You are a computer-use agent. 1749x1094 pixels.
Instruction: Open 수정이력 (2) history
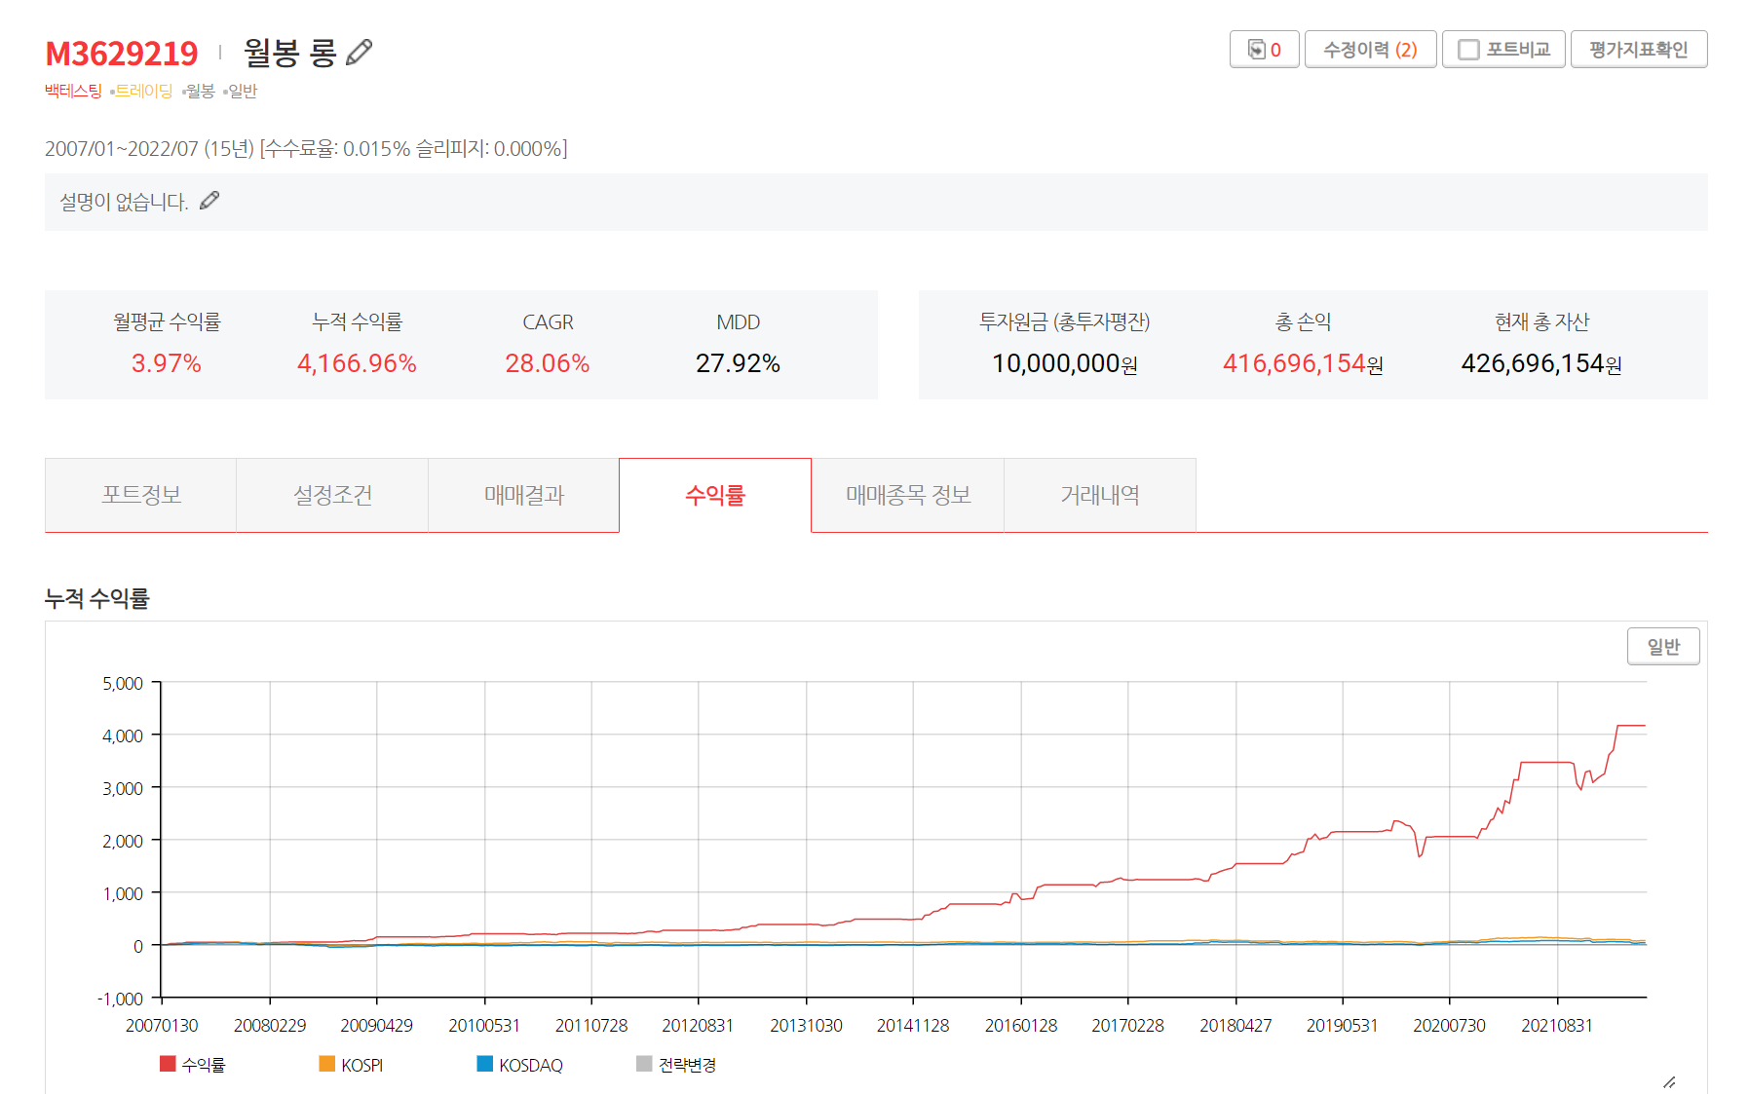point(1370,50)
